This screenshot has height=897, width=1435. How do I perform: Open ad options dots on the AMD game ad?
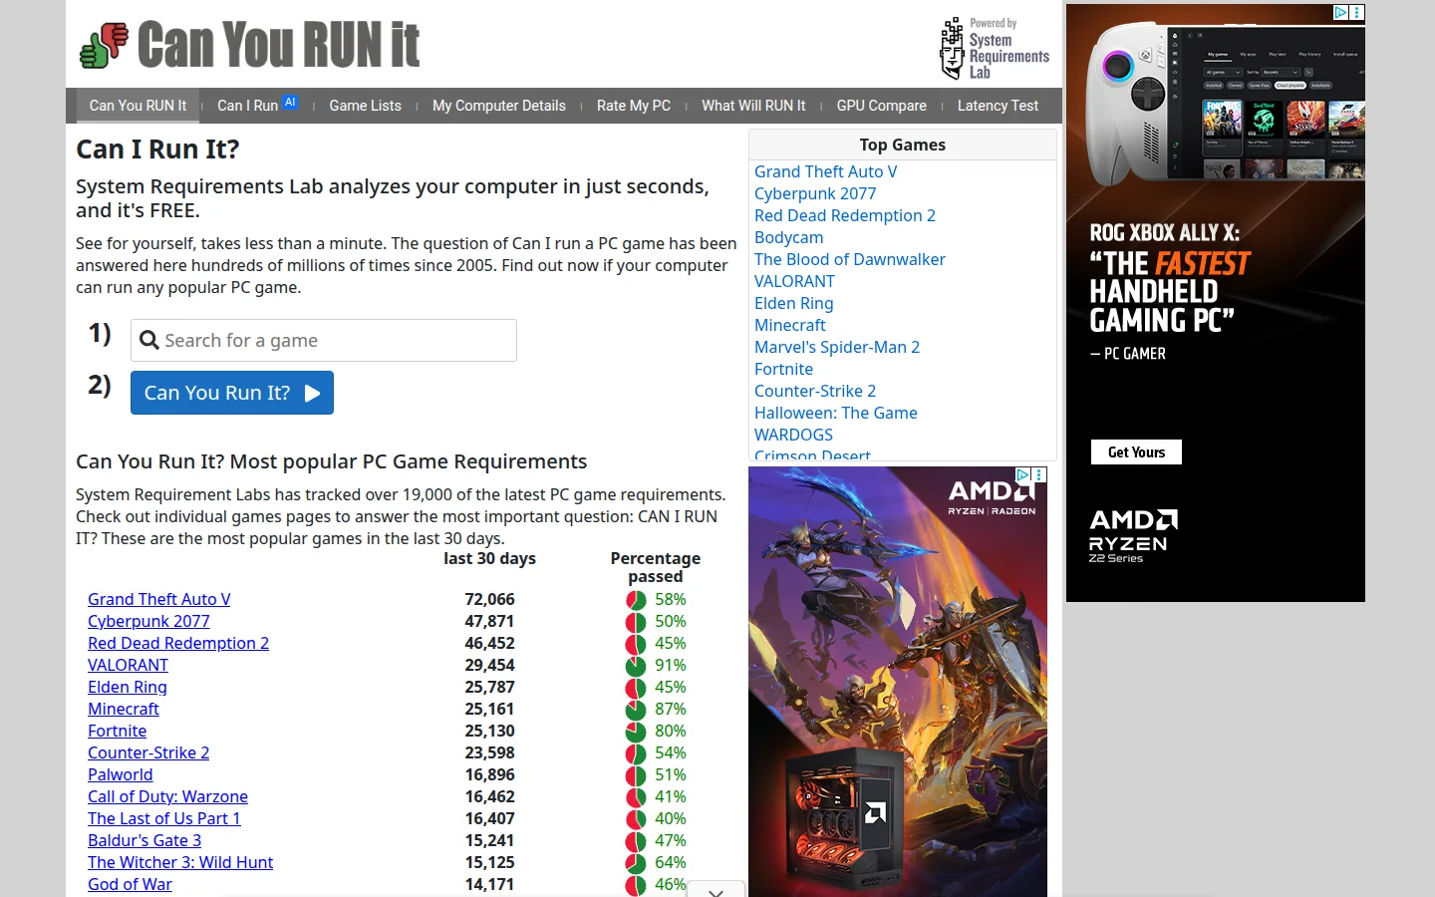[x=1039, y=475]
